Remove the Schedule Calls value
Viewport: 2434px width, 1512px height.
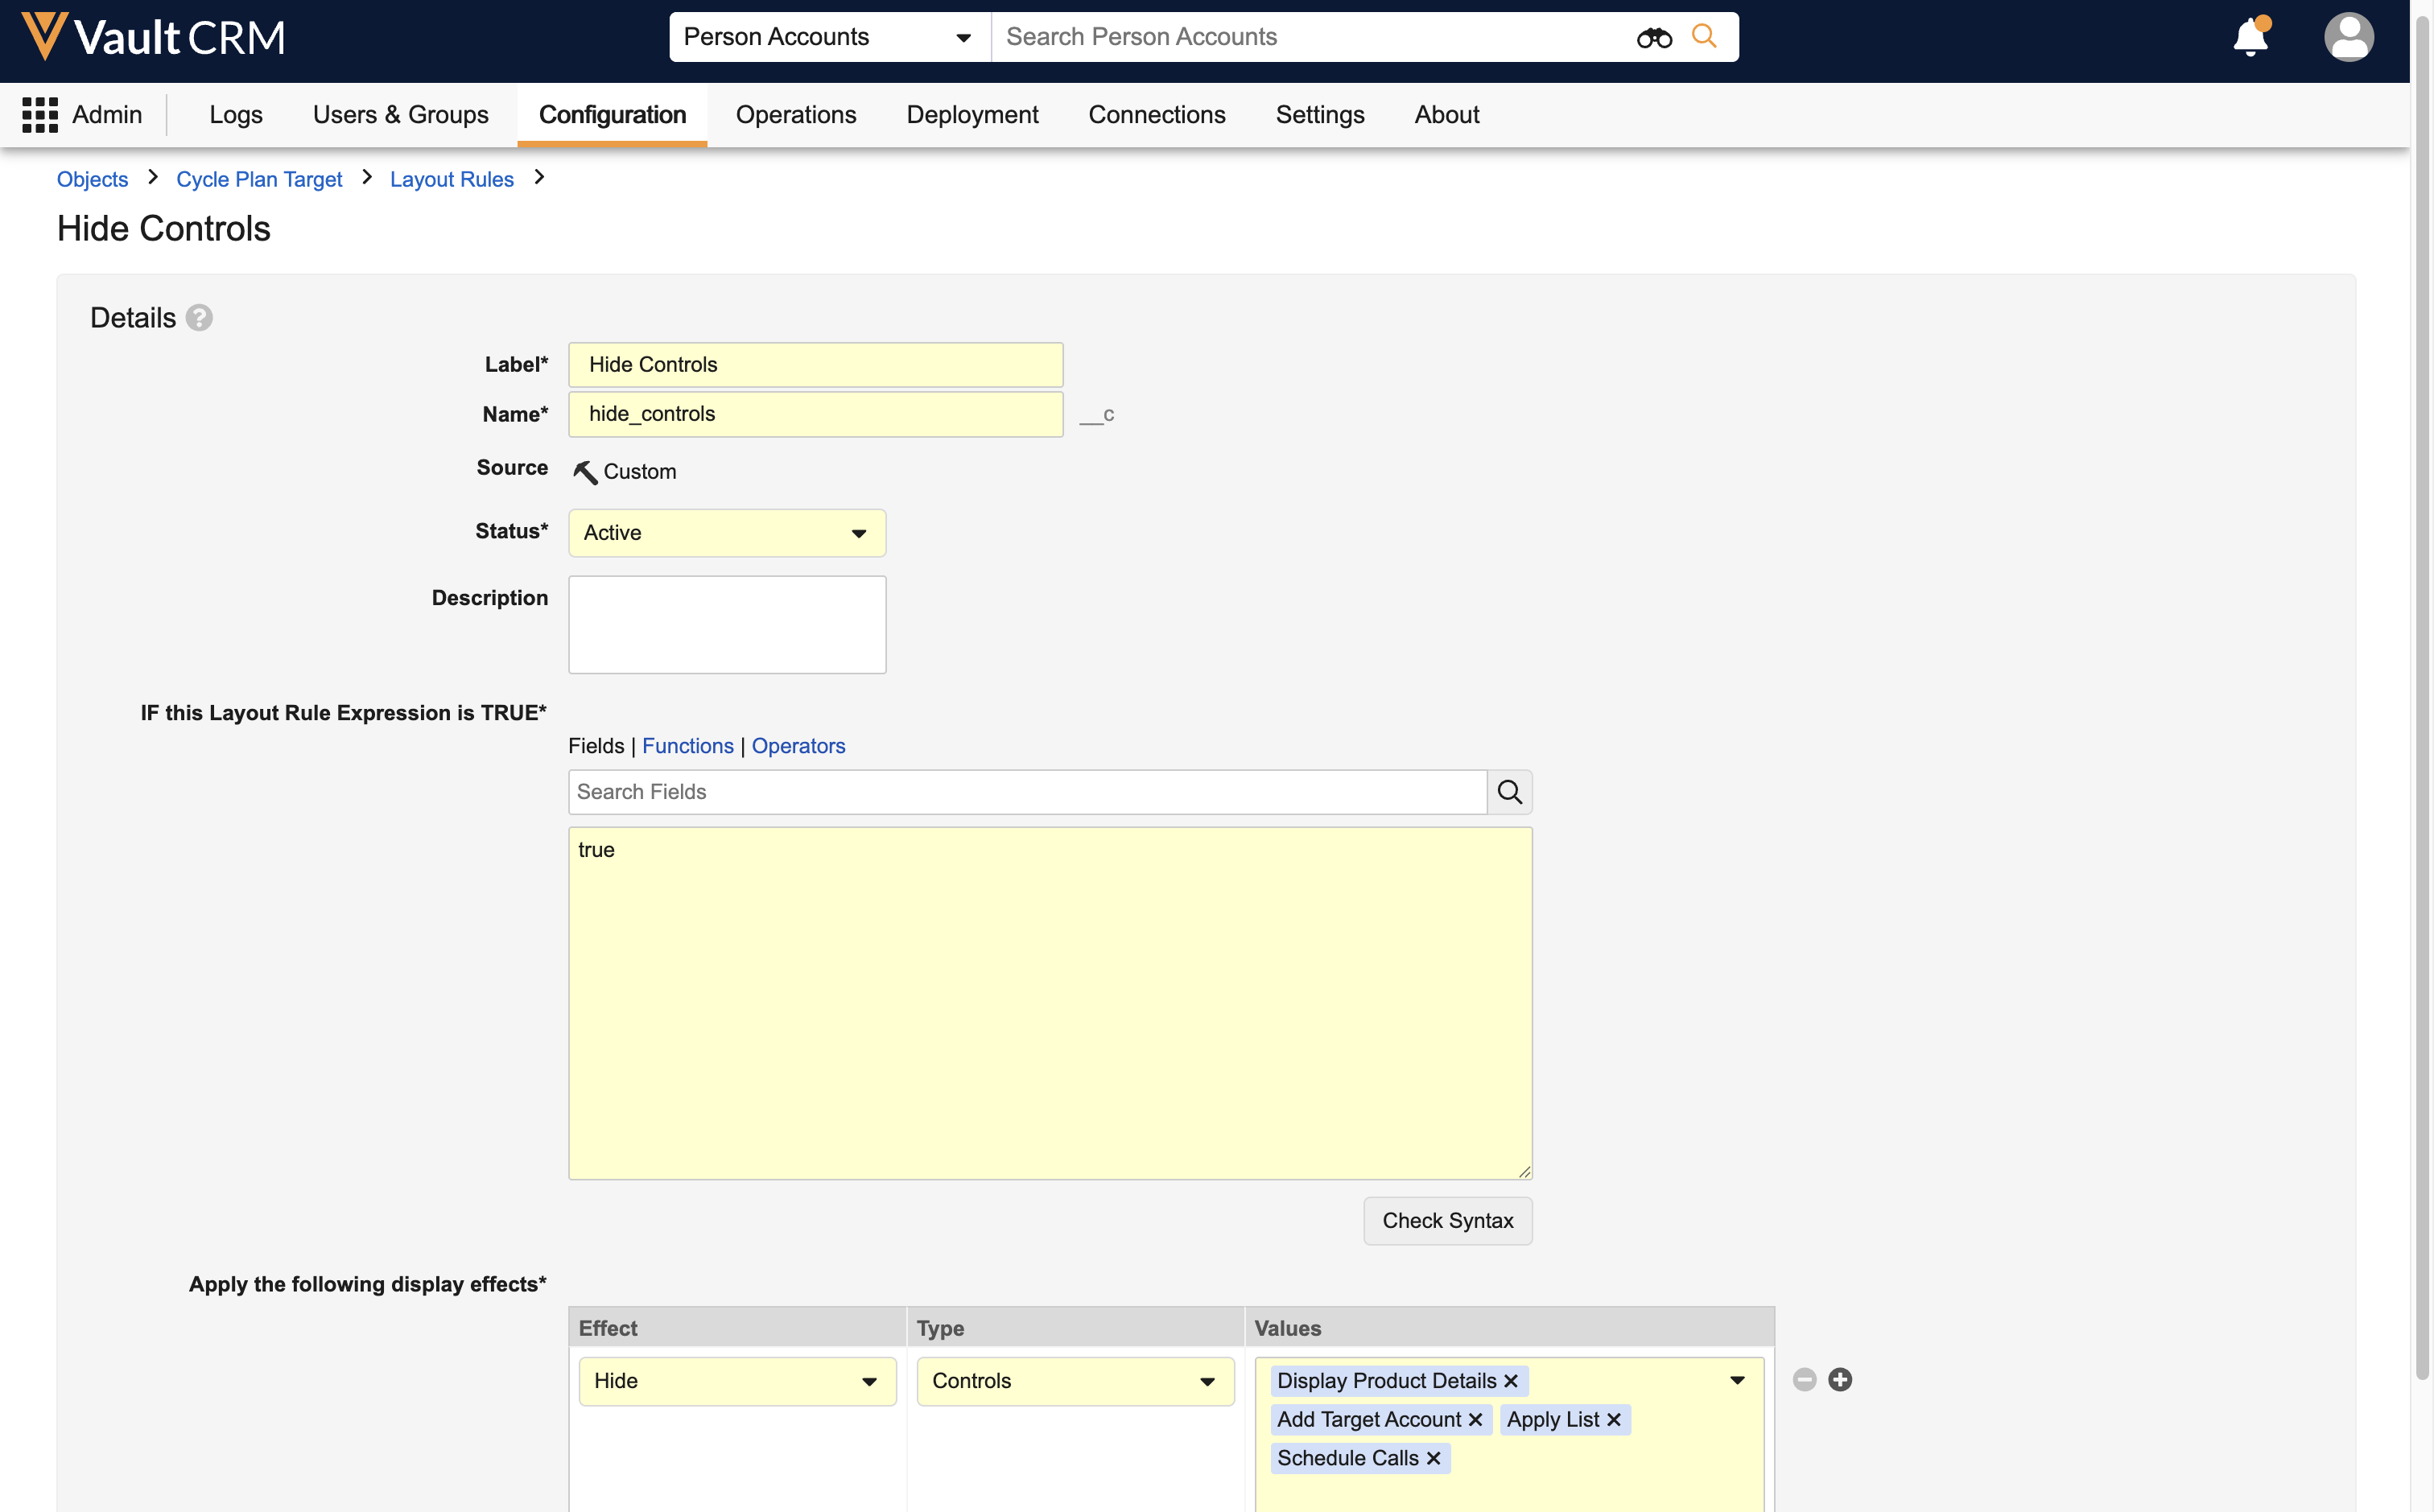point(1433,1459)
